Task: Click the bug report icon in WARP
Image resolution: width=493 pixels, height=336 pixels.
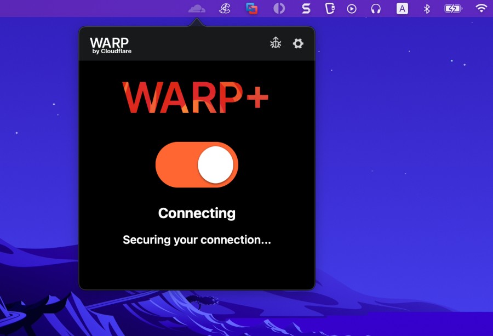Action: point(276,43)
